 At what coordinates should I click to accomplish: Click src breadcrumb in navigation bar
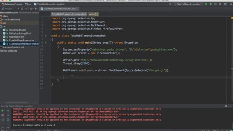coord(28,4)
